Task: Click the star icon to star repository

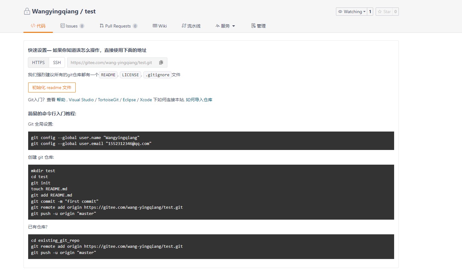Action: [x=380, y=12]
